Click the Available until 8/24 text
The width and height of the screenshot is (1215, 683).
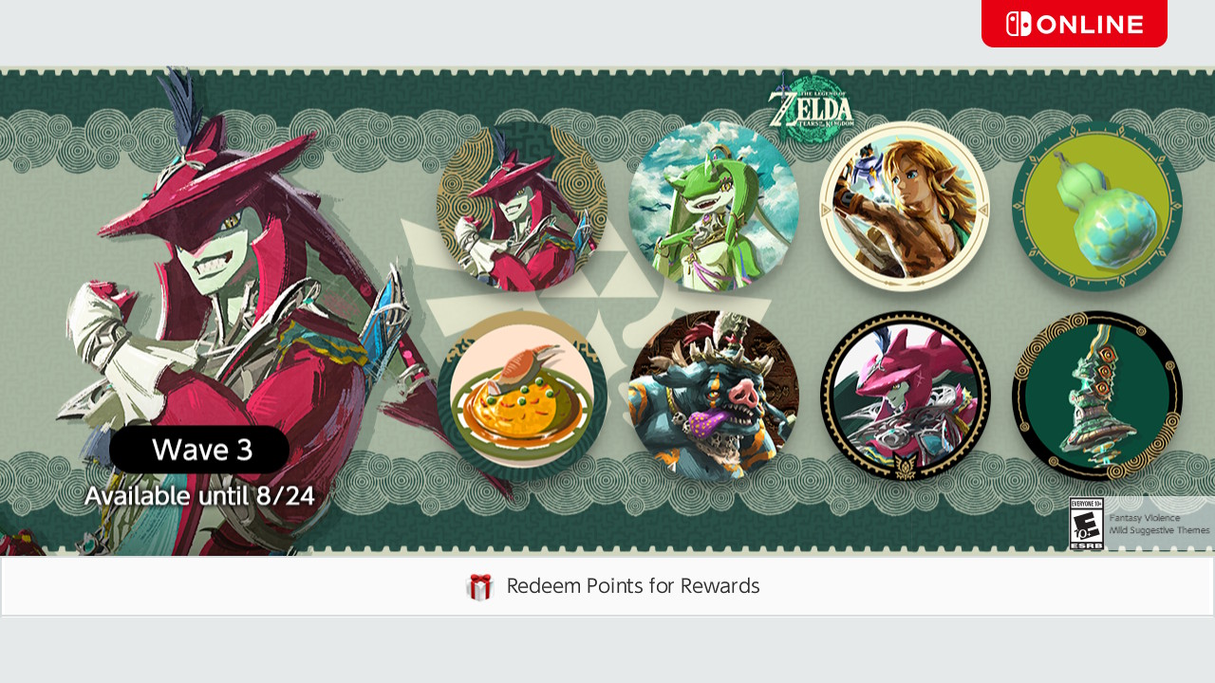(199, 496)
